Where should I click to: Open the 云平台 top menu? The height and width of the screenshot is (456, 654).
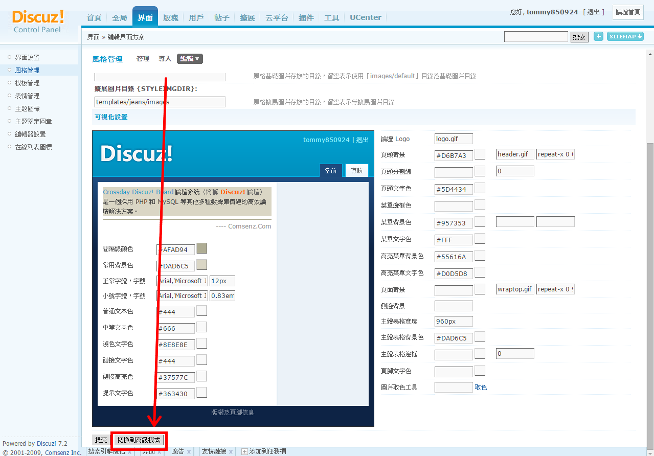pos(277,18)
